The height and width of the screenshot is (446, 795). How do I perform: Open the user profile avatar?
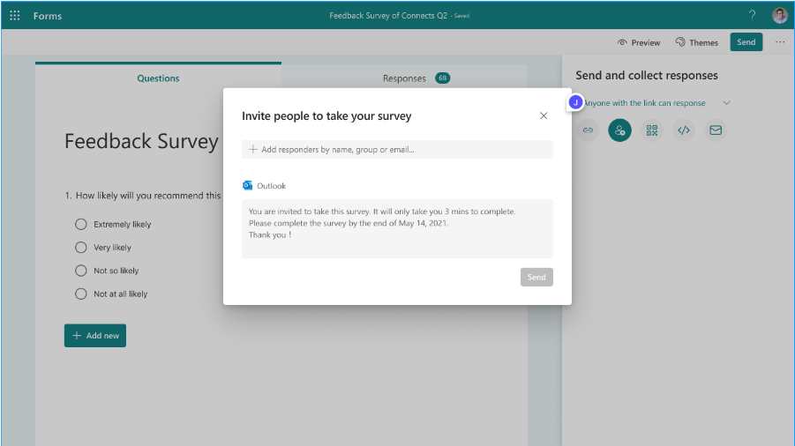tap(780, 16)
